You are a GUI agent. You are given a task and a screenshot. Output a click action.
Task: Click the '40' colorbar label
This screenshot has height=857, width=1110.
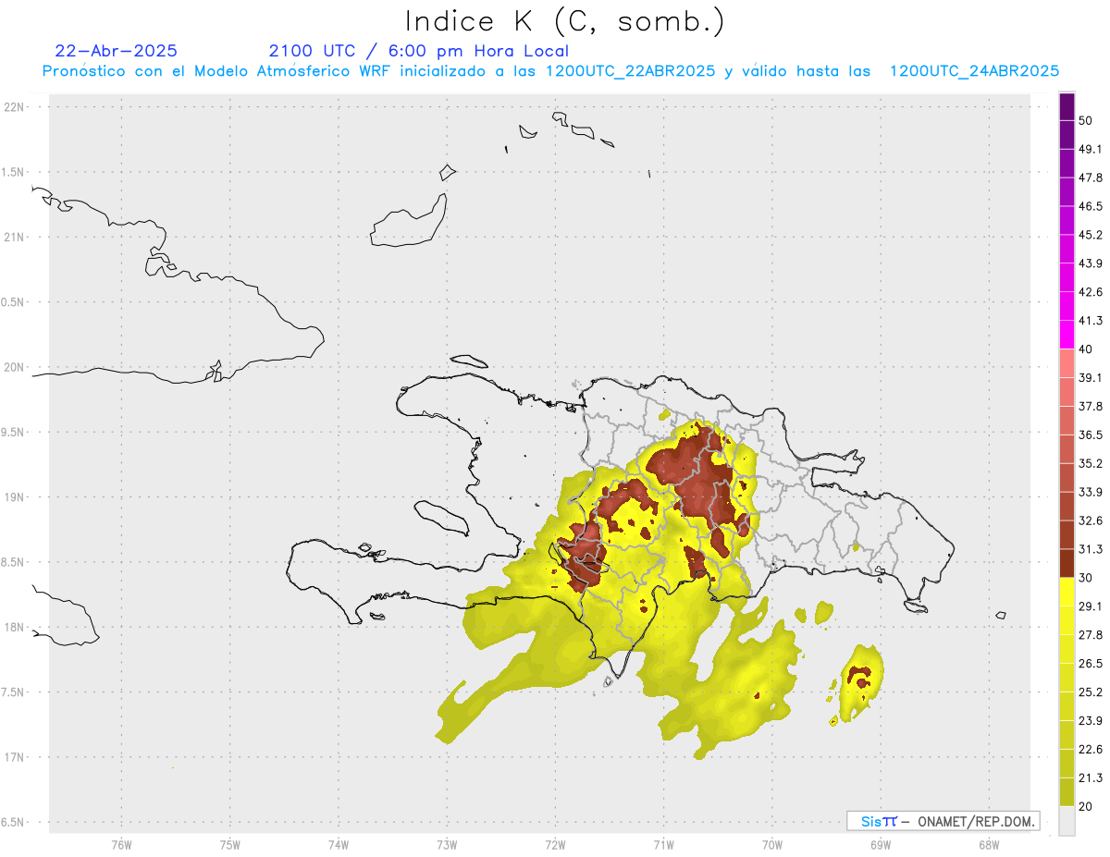1086,349
